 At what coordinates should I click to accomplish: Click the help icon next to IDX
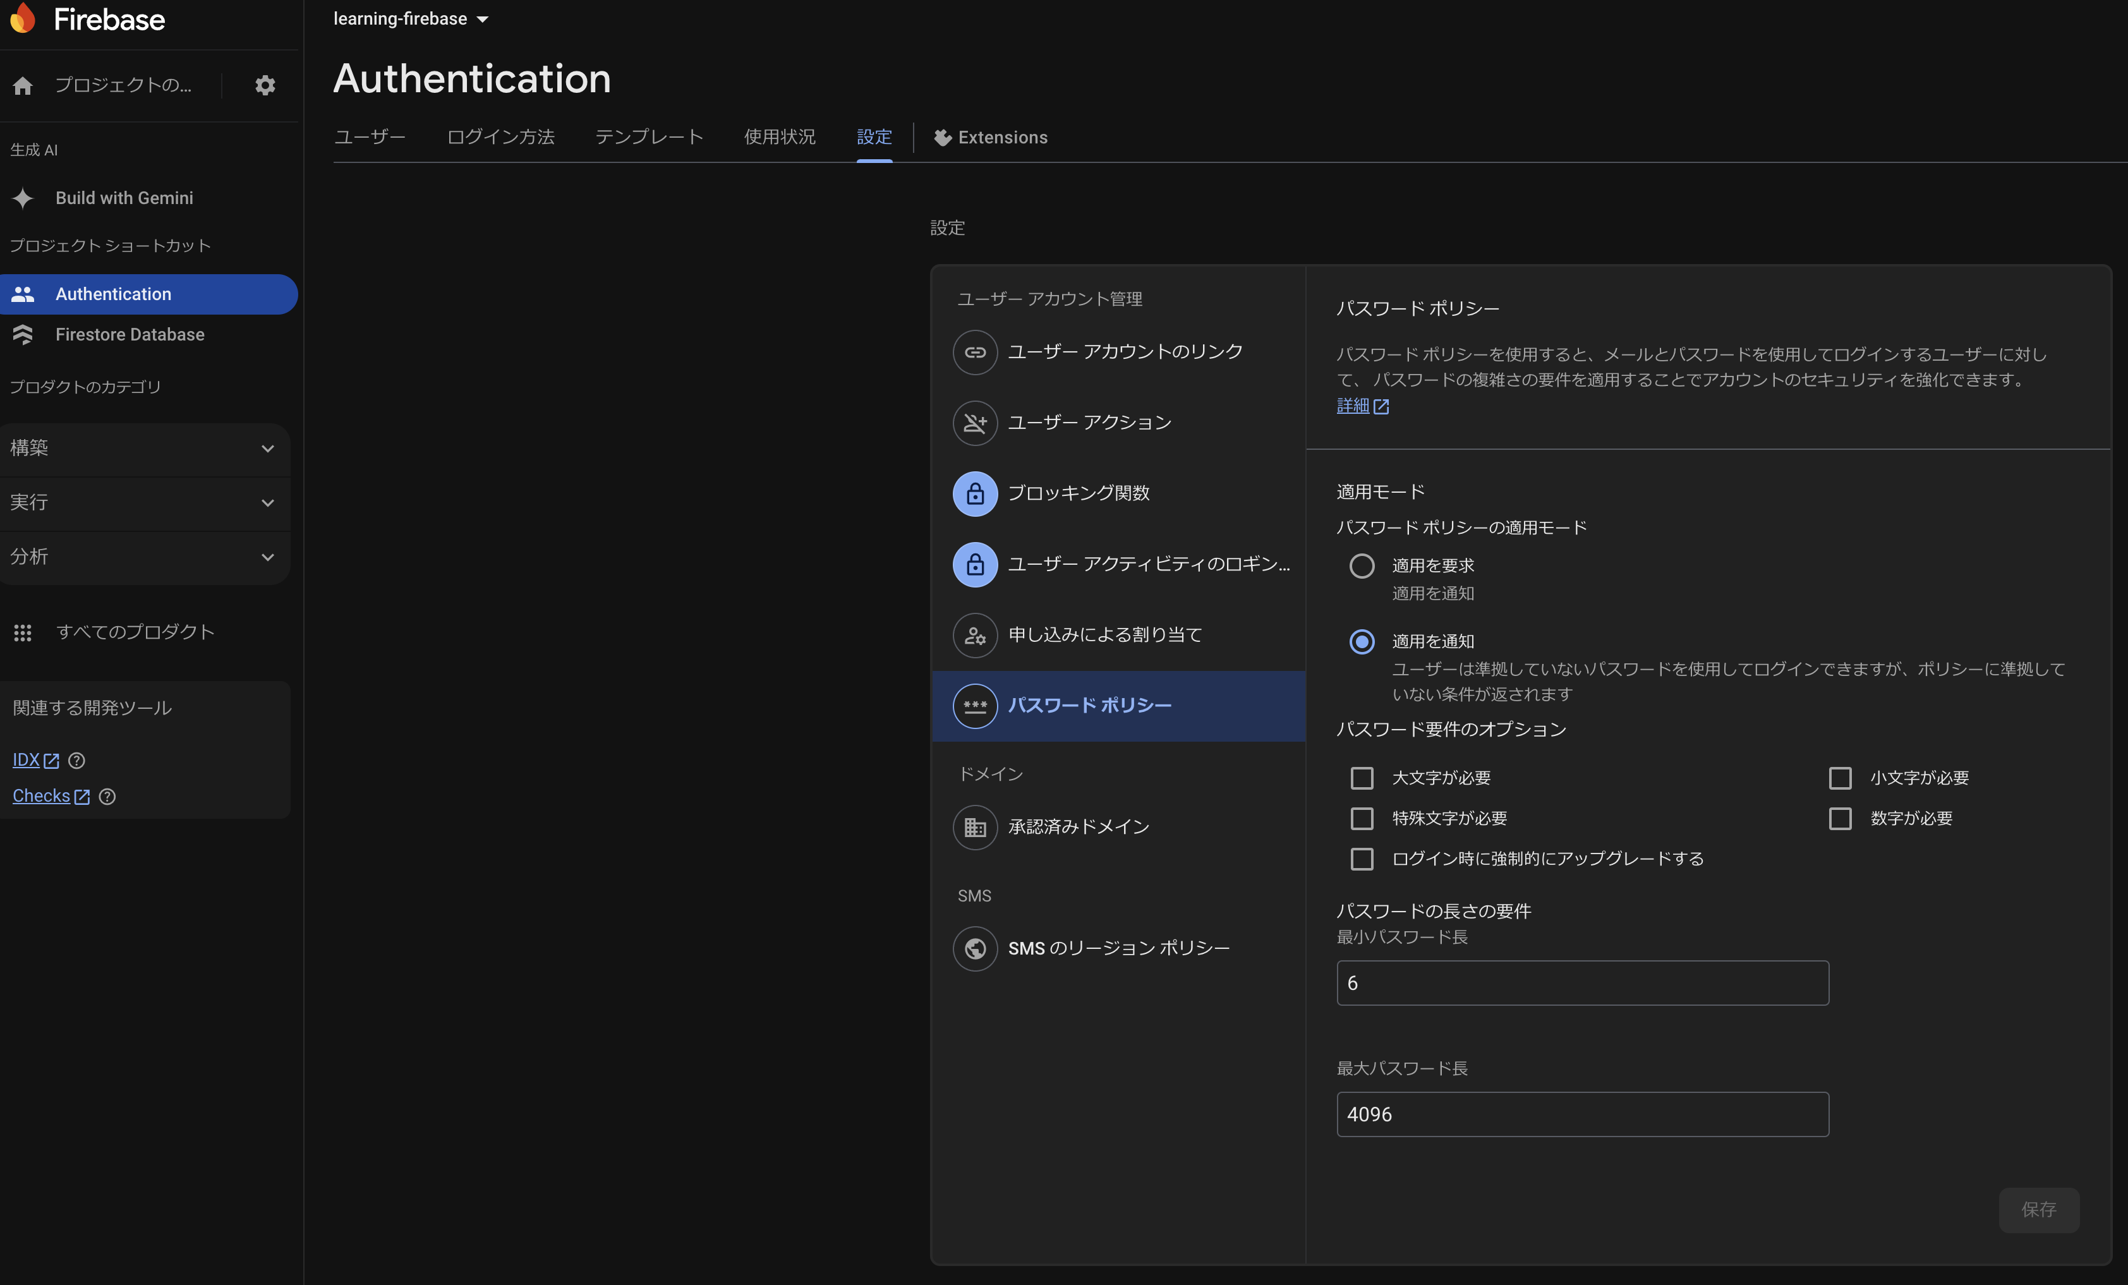point(77,760)
